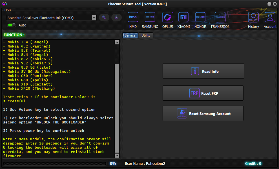
Task: Click the Nokia XR20 (Thething) line
Action: (29, 89)
